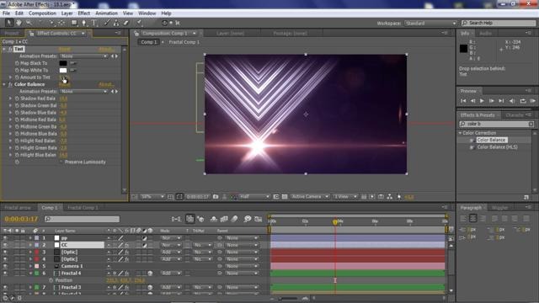The width and height of the screenshot is (539, 303).
Task: Open the Effect menu
Action: click(84, 13)
